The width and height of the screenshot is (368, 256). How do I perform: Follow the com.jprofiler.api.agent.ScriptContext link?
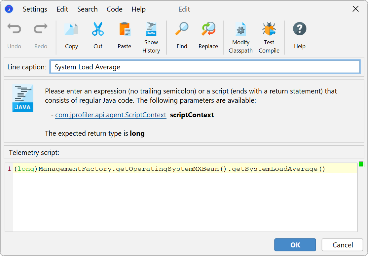point(111,115)
